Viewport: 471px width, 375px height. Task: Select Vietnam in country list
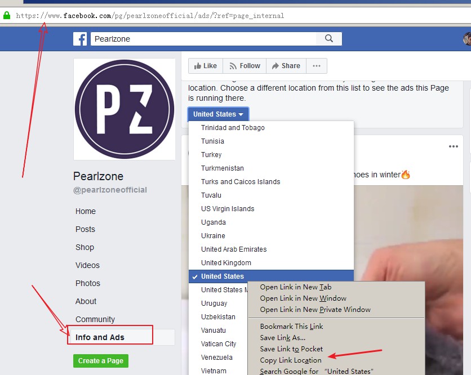pyautogui.click(x=218, y=371)
